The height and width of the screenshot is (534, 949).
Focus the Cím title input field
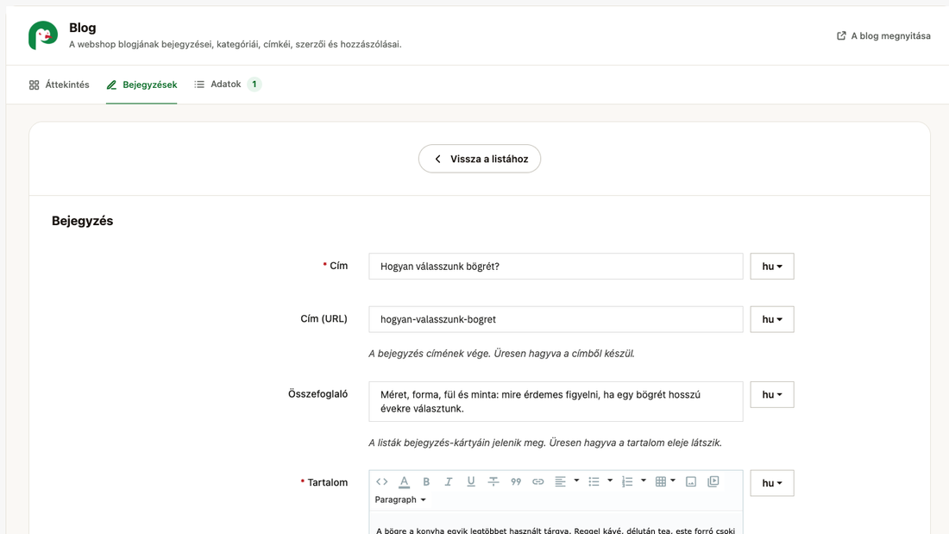pos(556,267)
